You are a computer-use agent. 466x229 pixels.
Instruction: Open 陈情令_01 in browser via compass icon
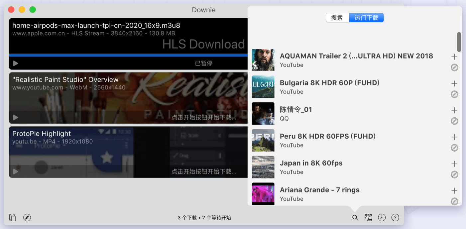pyautogui.click(x=454, y=121)
